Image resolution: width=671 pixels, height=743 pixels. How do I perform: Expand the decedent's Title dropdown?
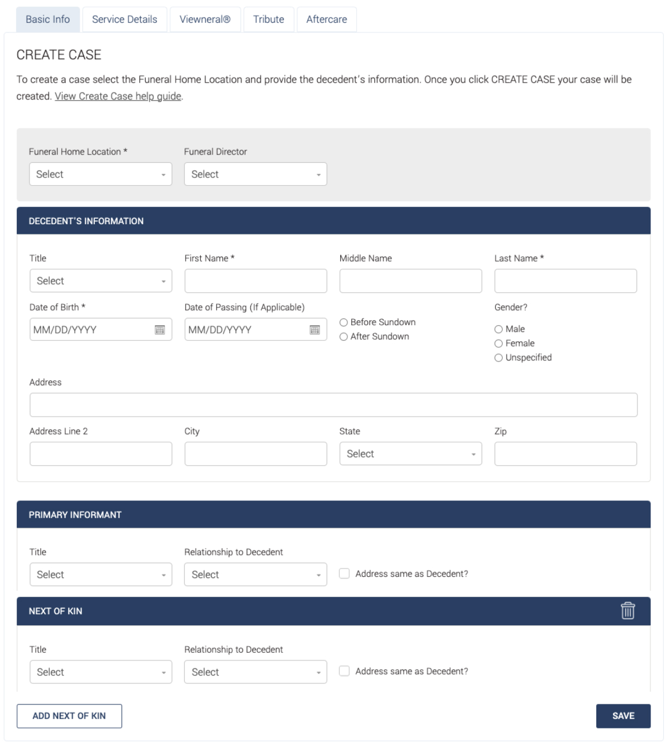click(x=101, y=281)
